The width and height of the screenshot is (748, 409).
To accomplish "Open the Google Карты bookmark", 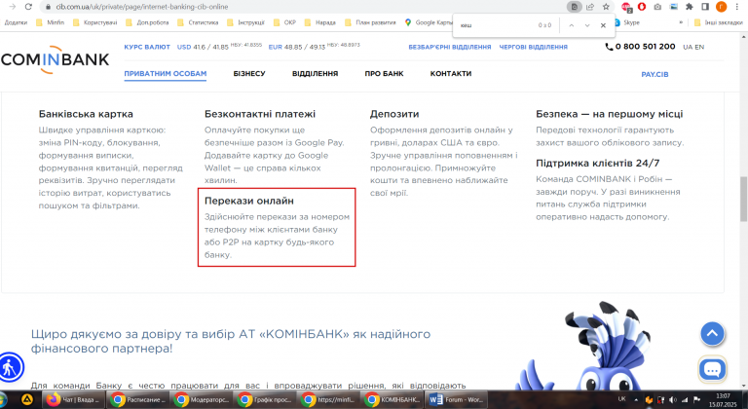I will click(x=428, y=22).
